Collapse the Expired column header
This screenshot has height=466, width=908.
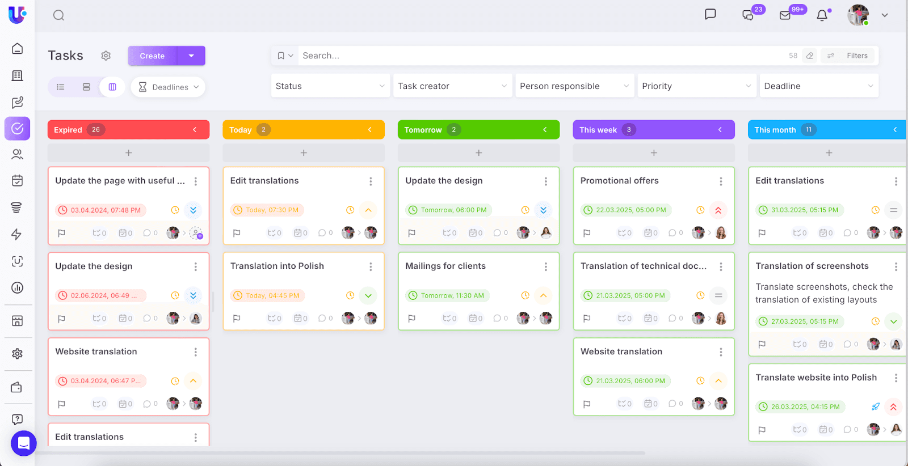[x=195, y=130]
